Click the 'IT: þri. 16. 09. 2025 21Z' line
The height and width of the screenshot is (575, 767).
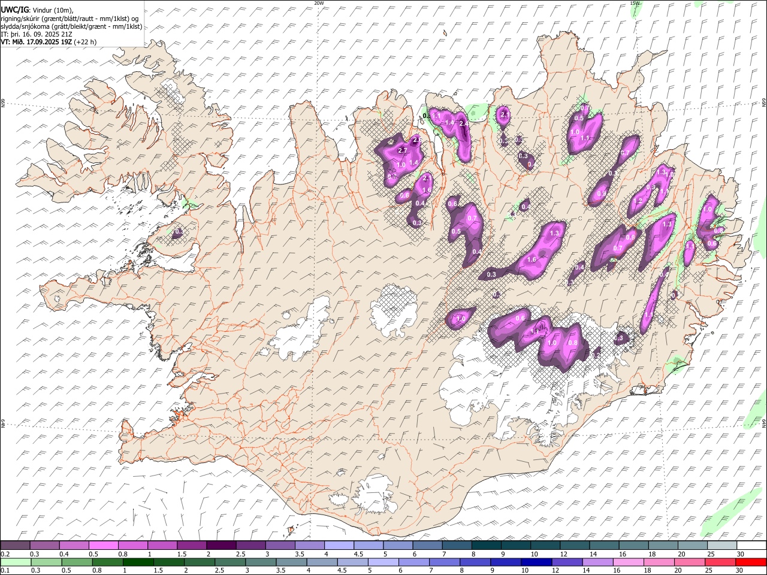(36, 34)
